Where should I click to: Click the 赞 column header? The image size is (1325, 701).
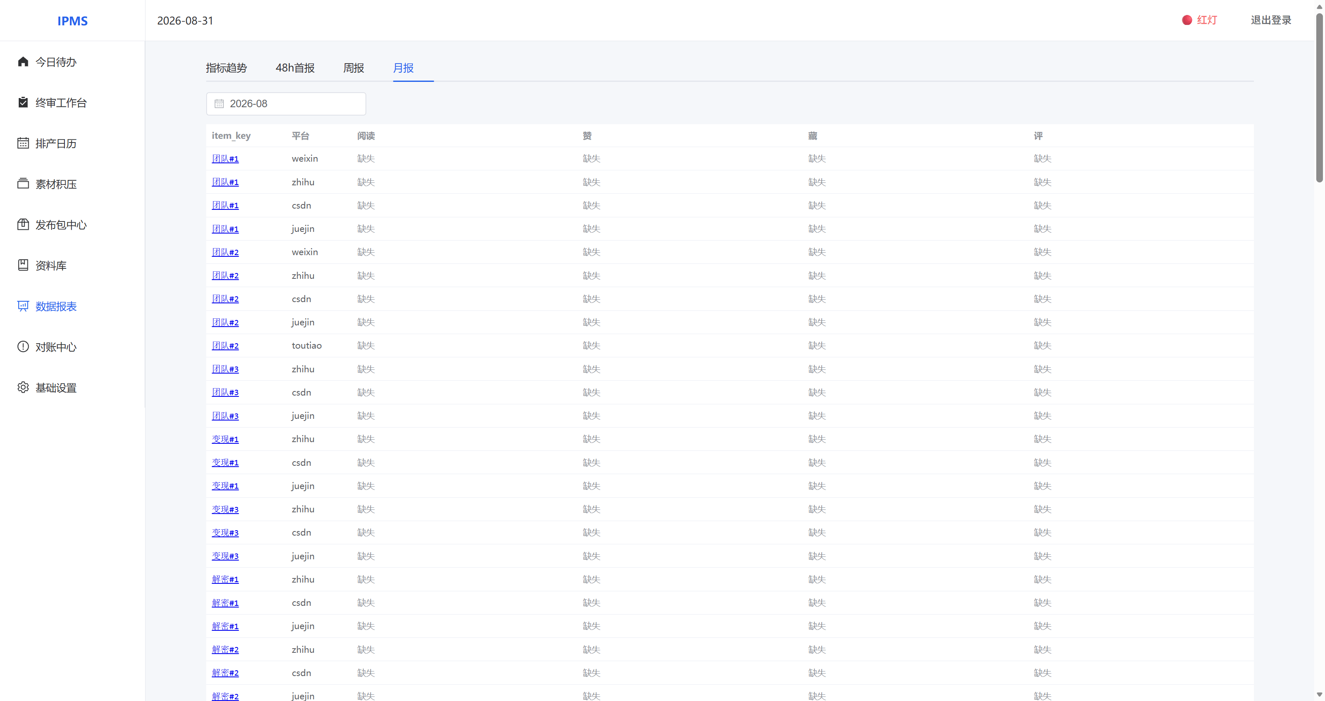(x=587, y=136)
